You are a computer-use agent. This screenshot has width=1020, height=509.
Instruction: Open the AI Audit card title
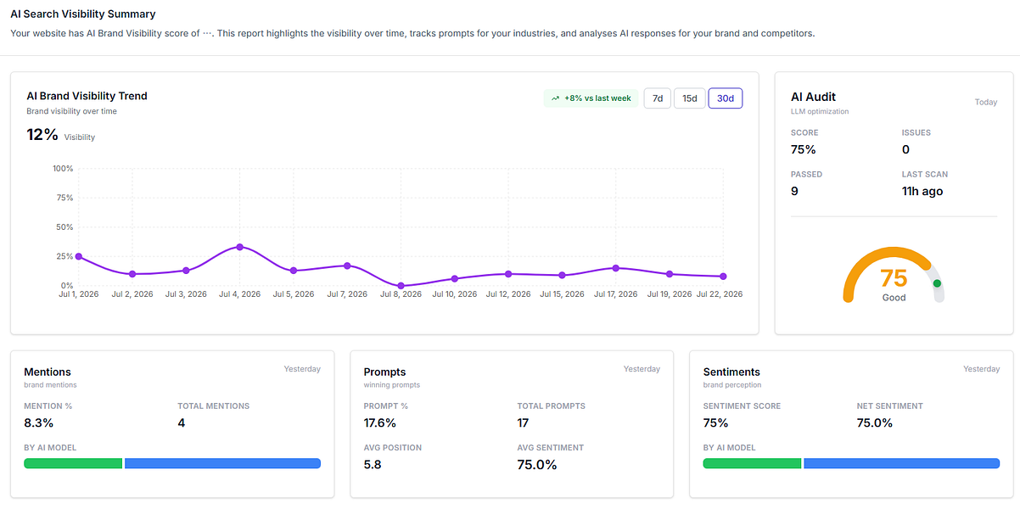point(813,97)
